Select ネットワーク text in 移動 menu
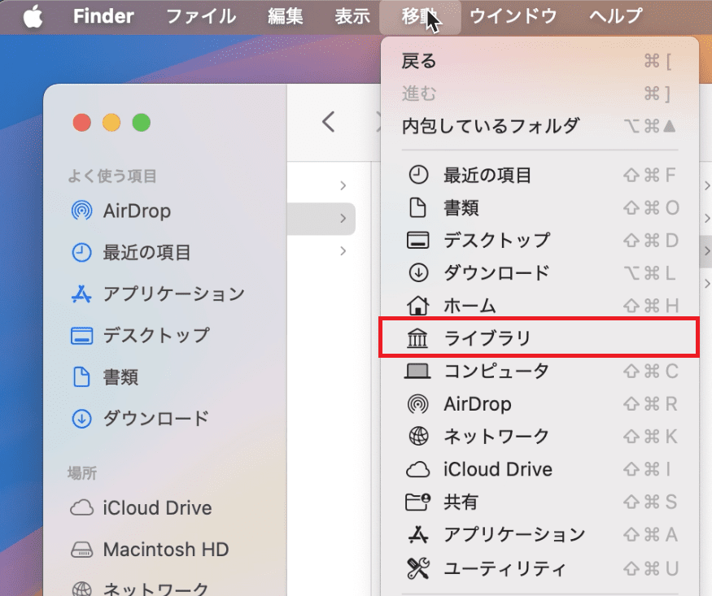Viewport: 712px width, 596px height. point(496,437)
